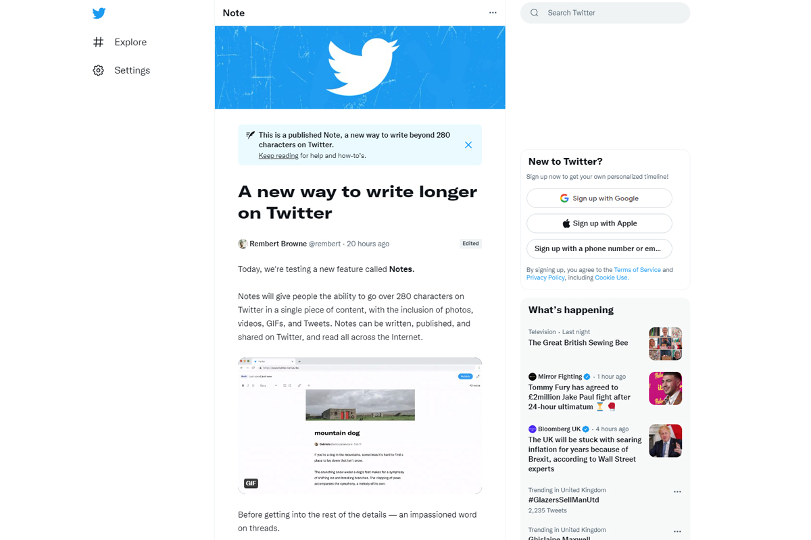Viewport: 811px width, 540px height.
Task: Open Rembert Browne's profile avatar
Action: [x=243, y=244]
